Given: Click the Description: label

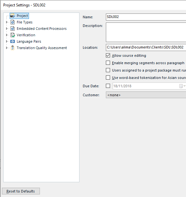Looking at the screenshot, I should tap(93, 26).
